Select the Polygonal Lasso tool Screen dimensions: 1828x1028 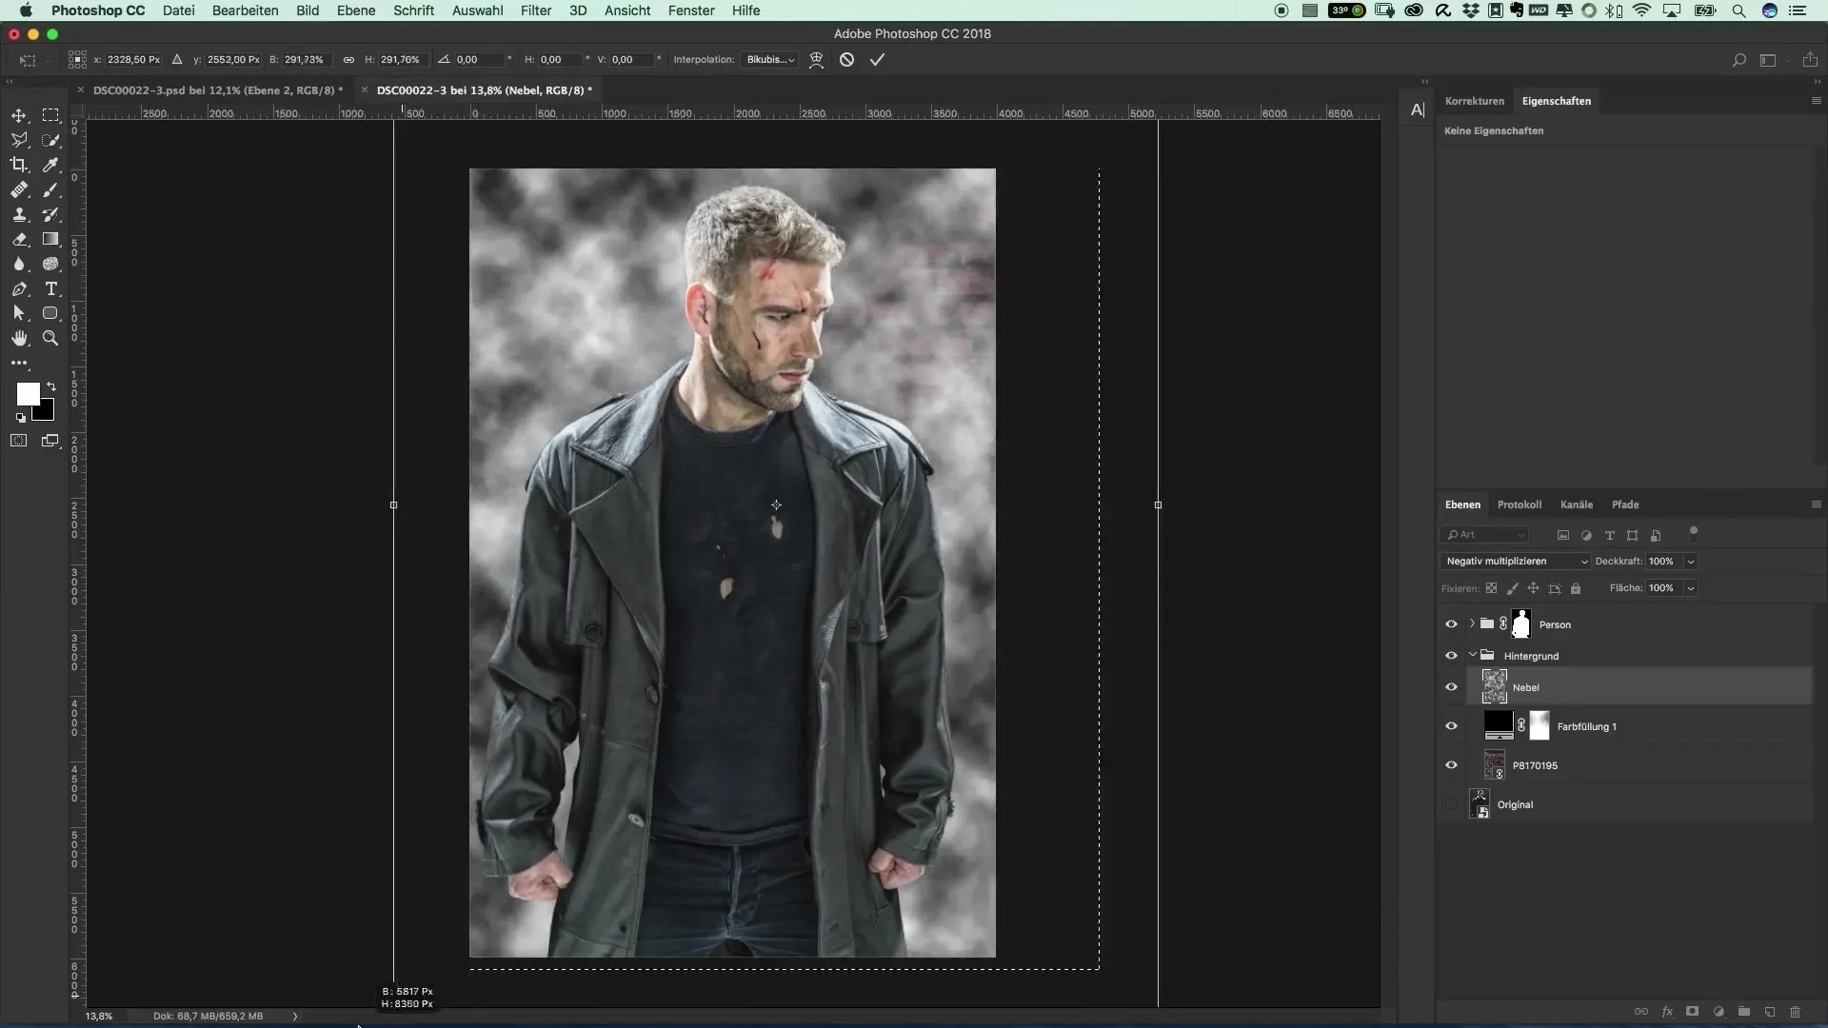(x=19, y=140)
